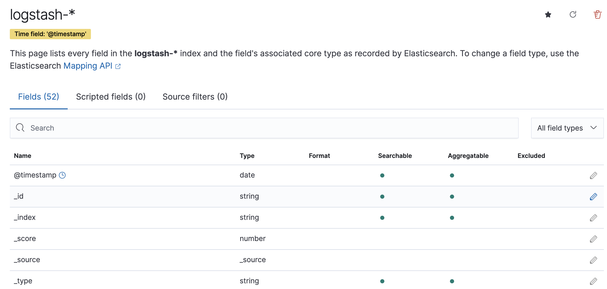Sort by Type column header
This screenshot has height=289, width=607.
coord(247,156)
